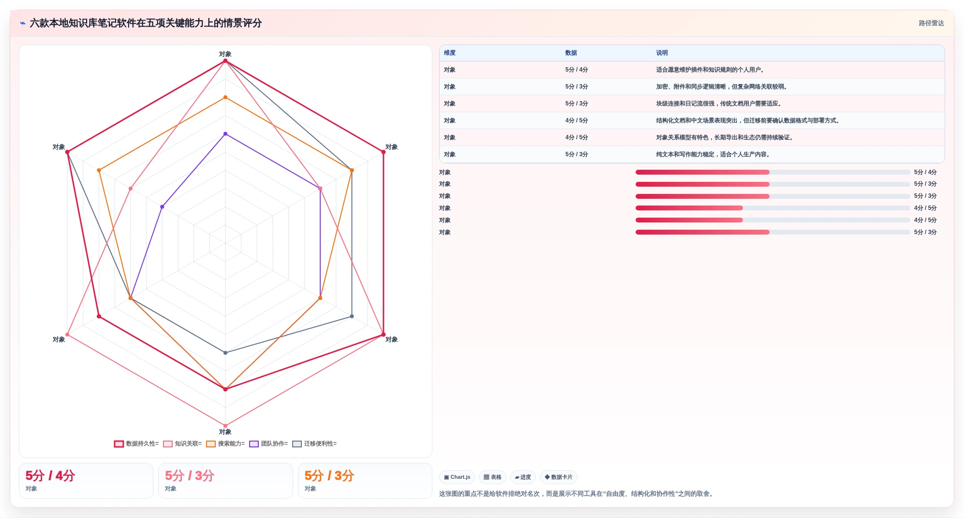
Task: Open the orange 5分 / 3分 data card
Action: [x=365, y=481]
